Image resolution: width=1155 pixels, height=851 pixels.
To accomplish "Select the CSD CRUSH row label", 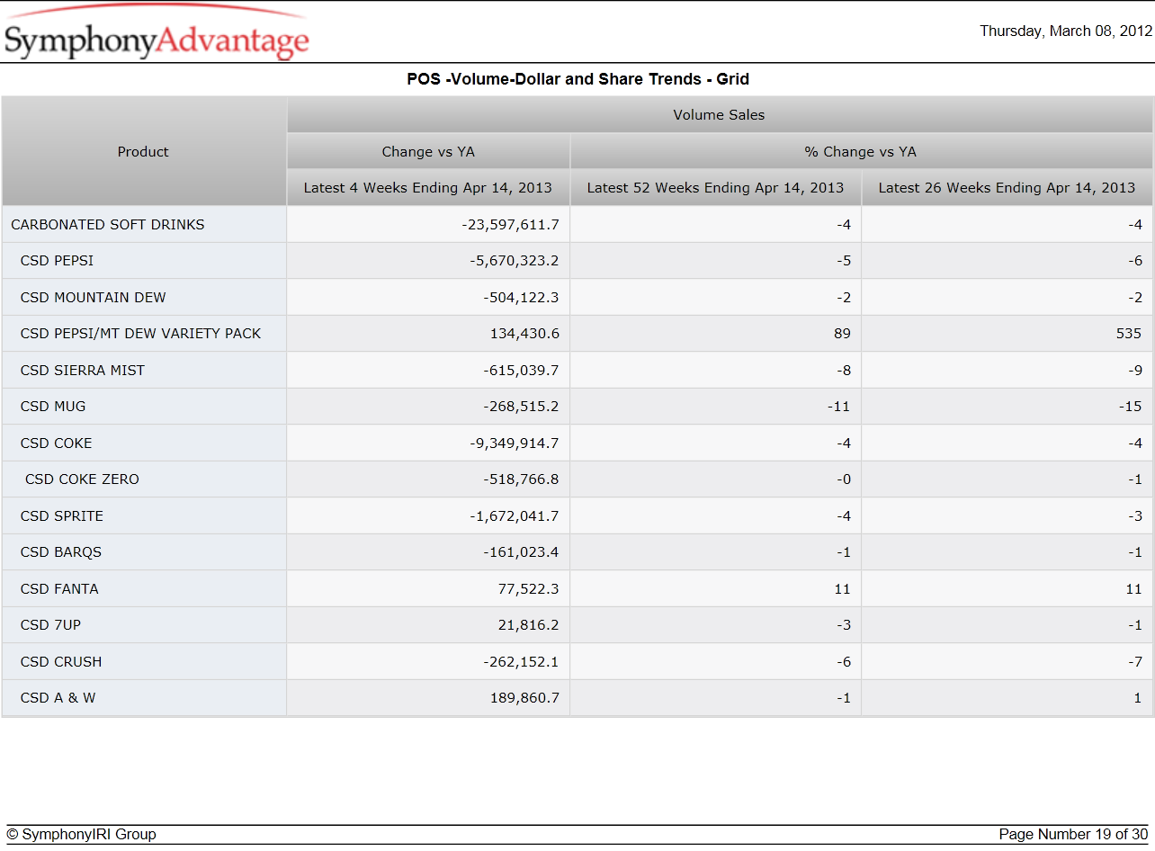I will [60, 662].
